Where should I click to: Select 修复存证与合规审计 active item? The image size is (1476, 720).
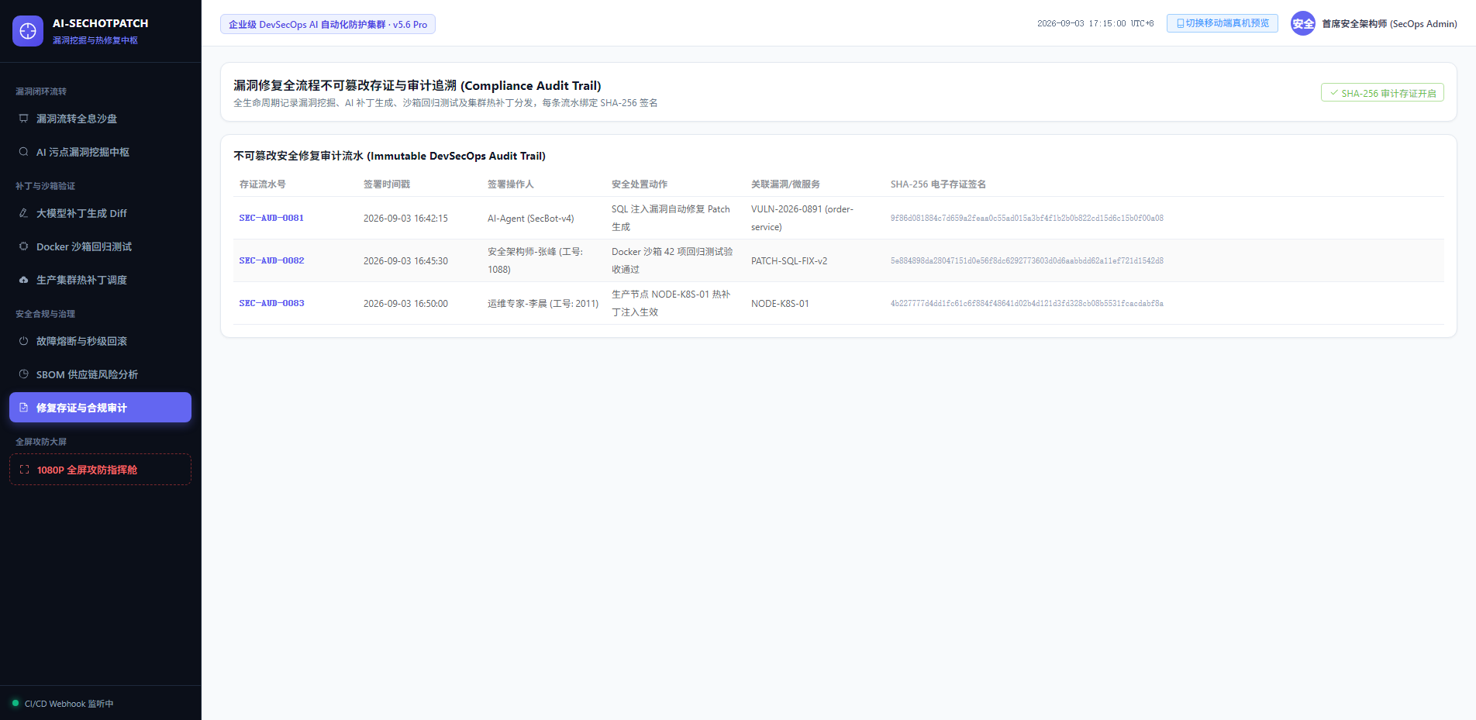pyautogui.click(x=101, y=408)
